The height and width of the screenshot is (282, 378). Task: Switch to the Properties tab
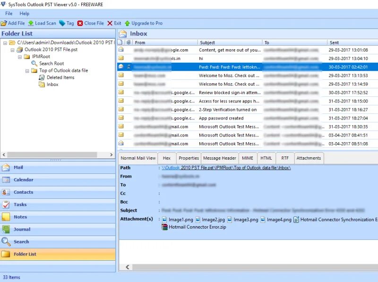click(189, 158)
